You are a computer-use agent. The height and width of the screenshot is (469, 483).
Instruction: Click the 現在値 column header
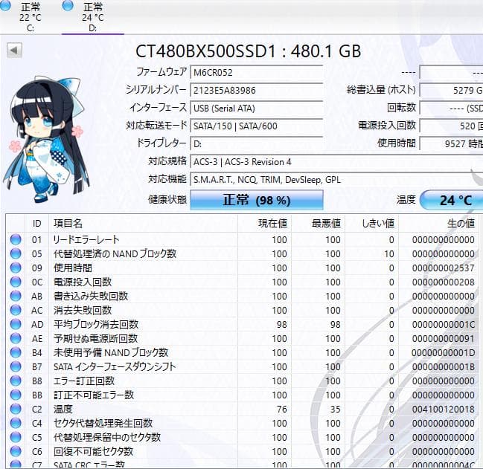(264, 223)
